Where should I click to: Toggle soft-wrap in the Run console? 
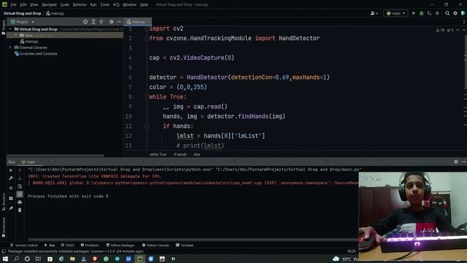pyautogui.click(x=20, y=186)
